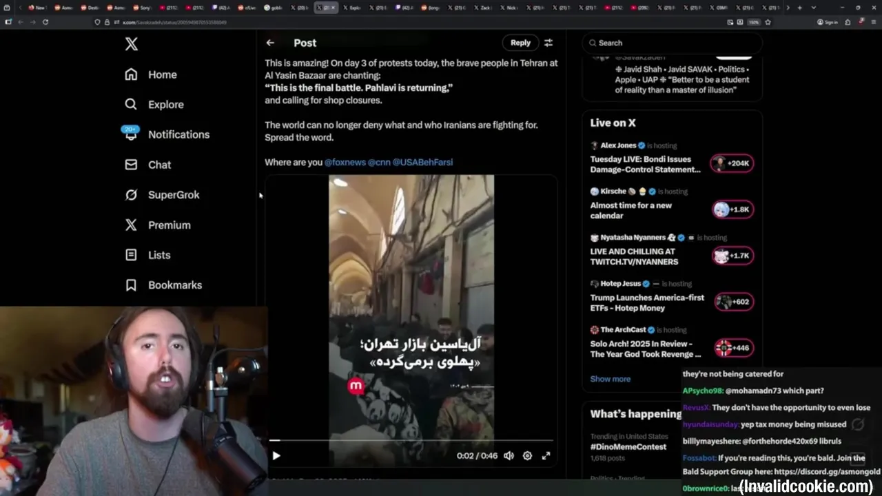Click Show more under Live on X
Viewport: 882px width, 496px height.
click(x=610, y=379)
